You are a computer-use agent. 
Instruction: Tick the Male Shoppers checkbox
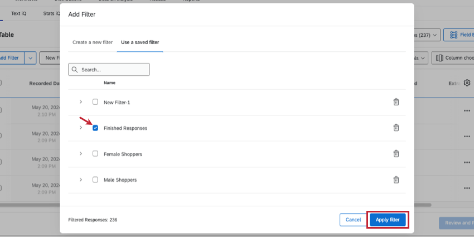pos(95,180)
